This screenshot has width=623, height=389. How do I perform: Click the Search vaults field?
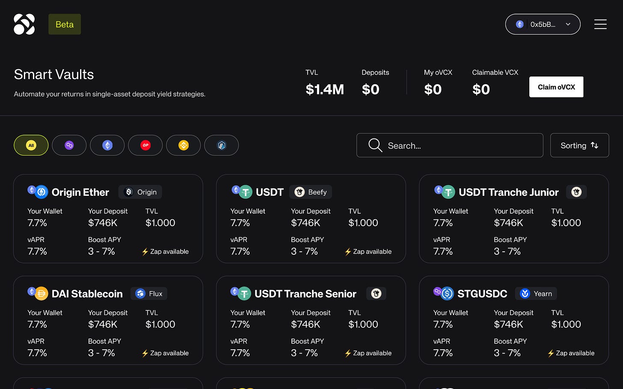pyautogui.click(x=450, y=145)
